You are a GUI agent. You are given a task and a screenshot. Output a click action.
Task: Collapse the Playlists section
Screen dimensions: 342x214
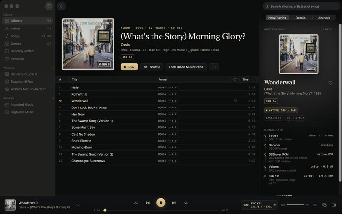(x=53, y=68)
